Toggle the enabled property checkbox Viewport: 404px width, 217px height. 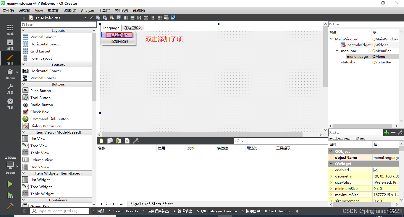point(376,170)
